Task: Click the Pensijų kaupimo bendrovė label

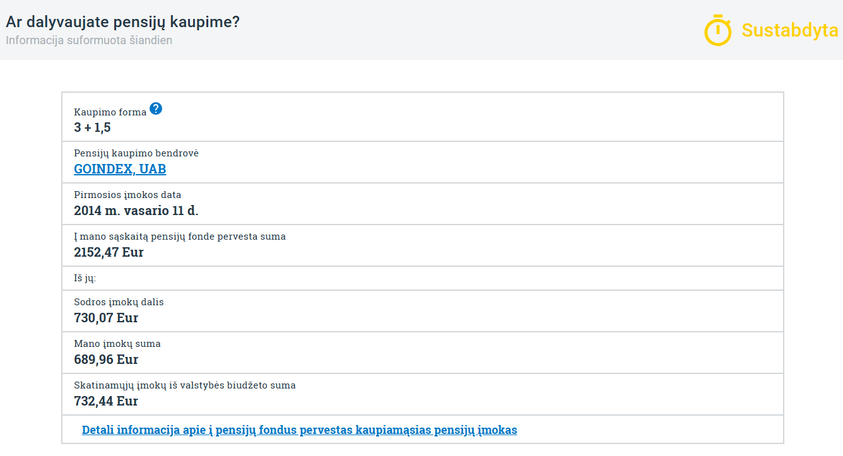Action: pyautogui.click(x=136, y=153)
